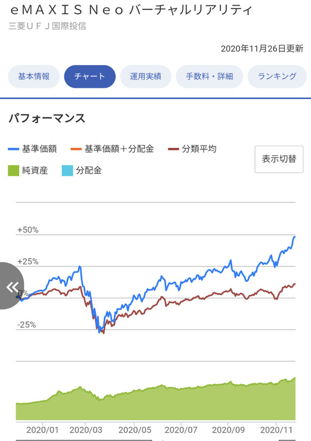311x441 pixels.
Task: Click the green net assets area chart
Action: (155, 404)
